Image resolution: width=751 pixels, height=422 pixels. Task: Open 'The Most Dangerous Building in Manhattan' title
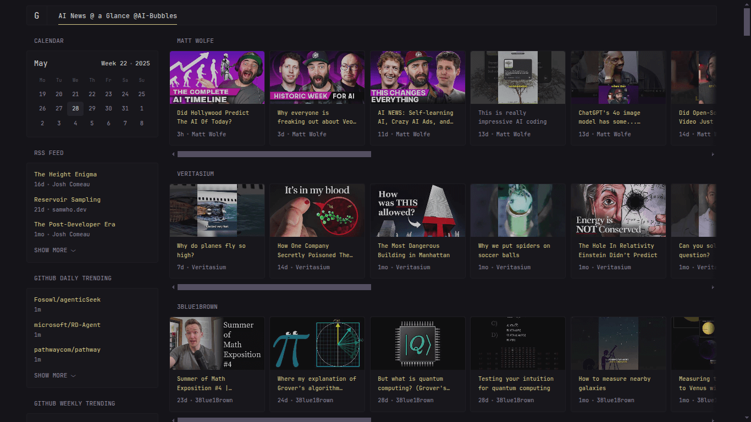413,250
